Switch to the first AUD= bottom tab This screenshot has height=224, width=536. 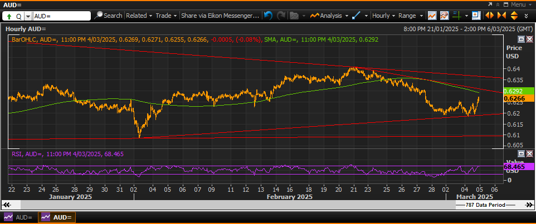pyautogui.click(x=19, y=217)
